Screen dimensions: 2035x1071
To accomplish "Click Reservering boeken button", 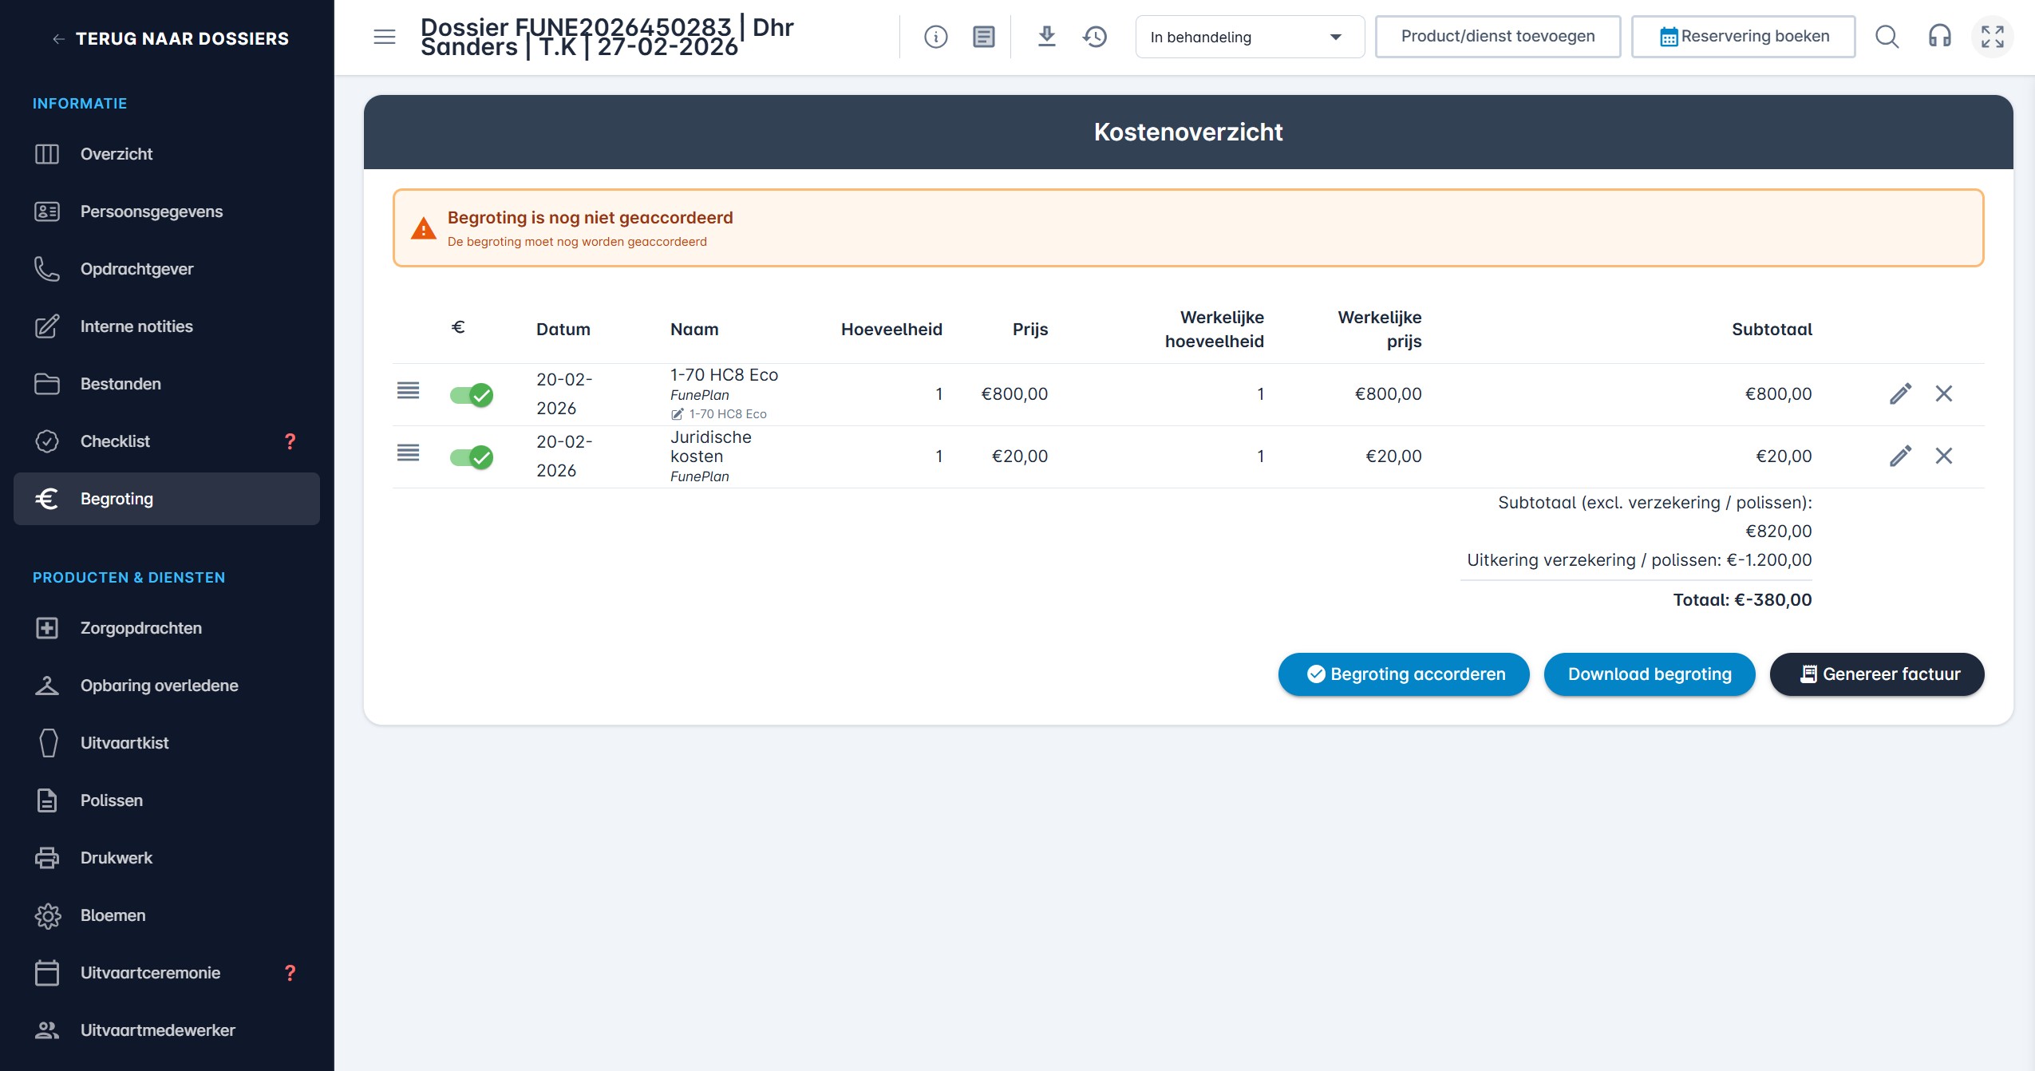I will coord(1743,37).
